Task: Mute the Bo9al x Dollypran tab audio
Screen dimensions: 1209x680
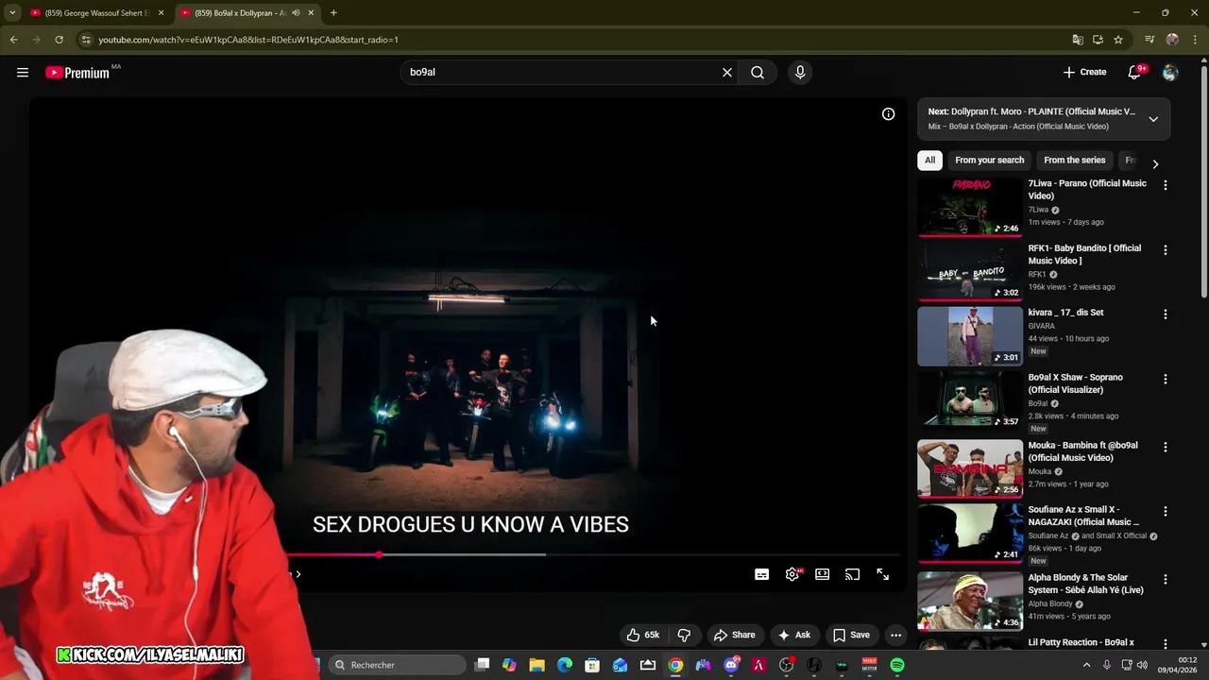Action: [x=296, y=13]
